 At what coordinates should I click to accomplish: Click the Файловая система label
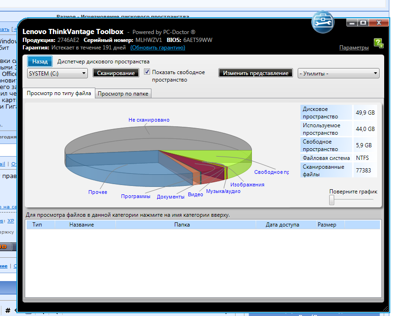coord(326,158)
